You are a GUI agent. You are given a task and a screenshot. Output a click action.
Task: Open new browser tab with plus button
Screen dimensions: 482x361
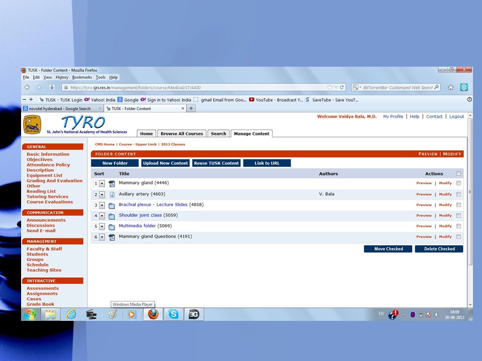(x=191, y=108)
